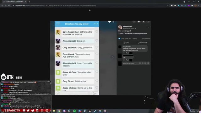This screenshot has height=113, width=201.
Task: Bookmark this page with the star icon
Action: point(168,6)
